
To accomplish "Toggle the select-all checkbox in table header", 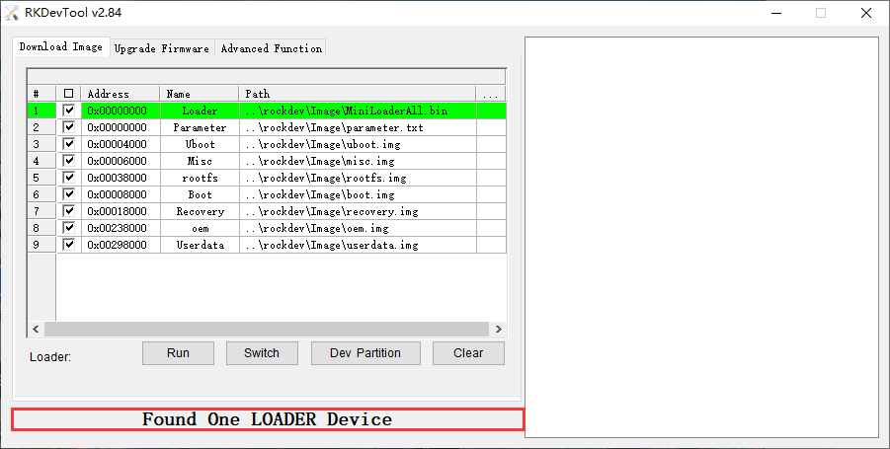I will coord(68,94).
